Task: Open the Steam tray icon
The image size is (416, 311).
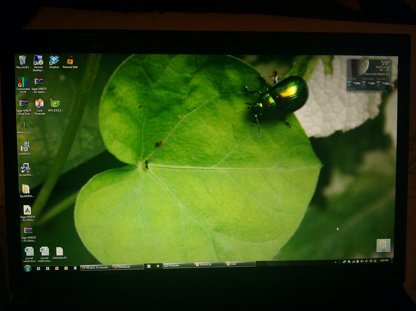Action: tap(344, 262)
